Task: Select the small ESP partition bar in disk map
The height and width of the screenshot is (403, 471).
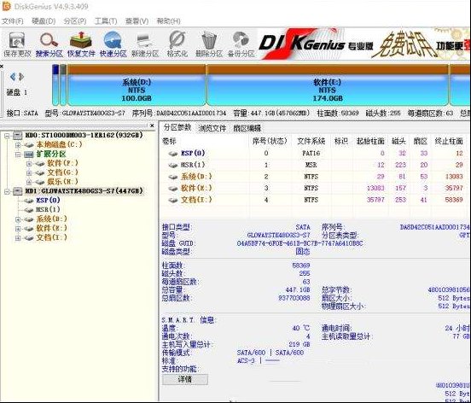Action: click(55, 85)
